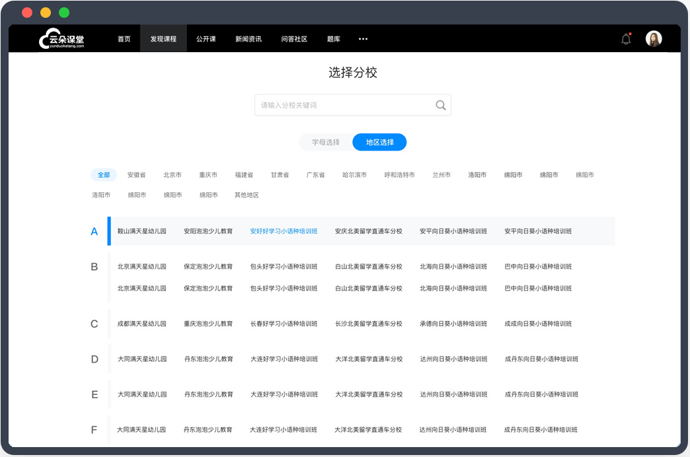The height and width of the screenshot is (457, 690).
Task: Click the red close window button
Action: 27,13
